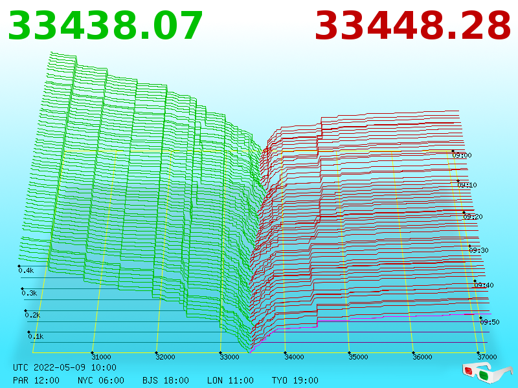Click the 34000 price axis label
Image resolution: width=518 pixels, height=388 pixels.
[x=294, y=357]
